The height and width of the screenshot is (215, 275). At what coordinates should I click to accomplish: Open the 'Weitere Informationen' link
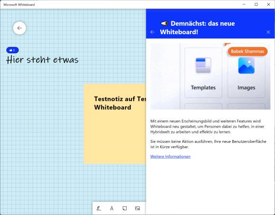[170, 157]
